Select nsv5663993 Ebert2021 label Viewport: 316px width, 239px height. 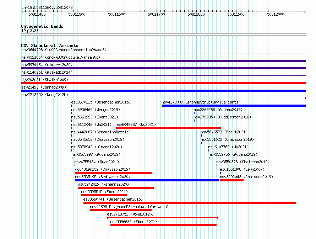[94, 117]
